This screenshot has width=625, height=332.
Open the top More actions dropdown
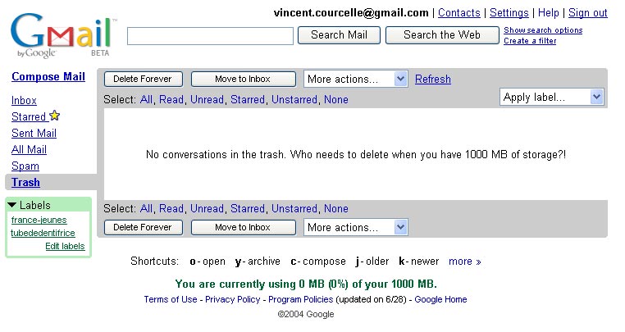coord(355,79)
